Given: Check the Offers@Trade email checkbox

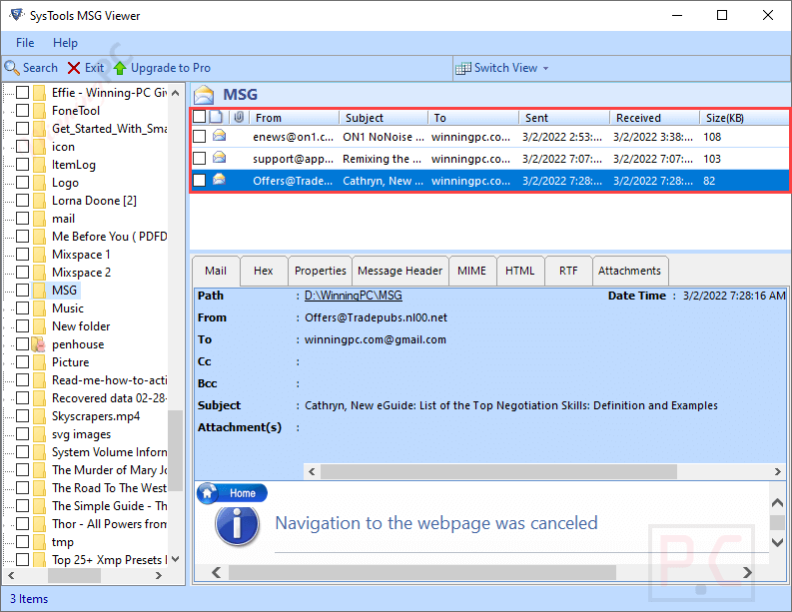Looking at the screenshot, I should 200,181.
